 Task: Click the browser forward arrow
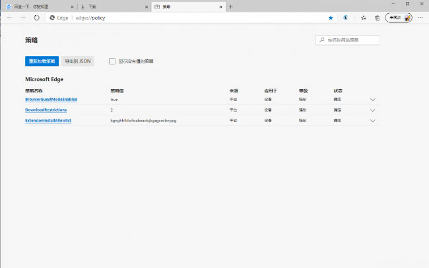click(x=23, y=18)
